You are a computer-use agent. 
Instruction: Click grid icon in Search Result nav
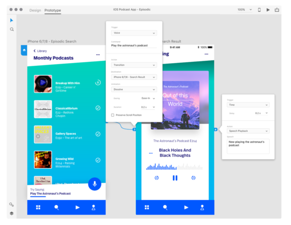pos(147,207)
